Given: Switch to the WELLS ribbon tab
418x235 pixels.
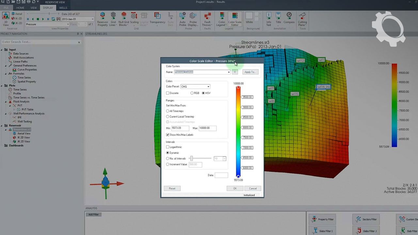Looking at the screenshot, I should (63, 8).
